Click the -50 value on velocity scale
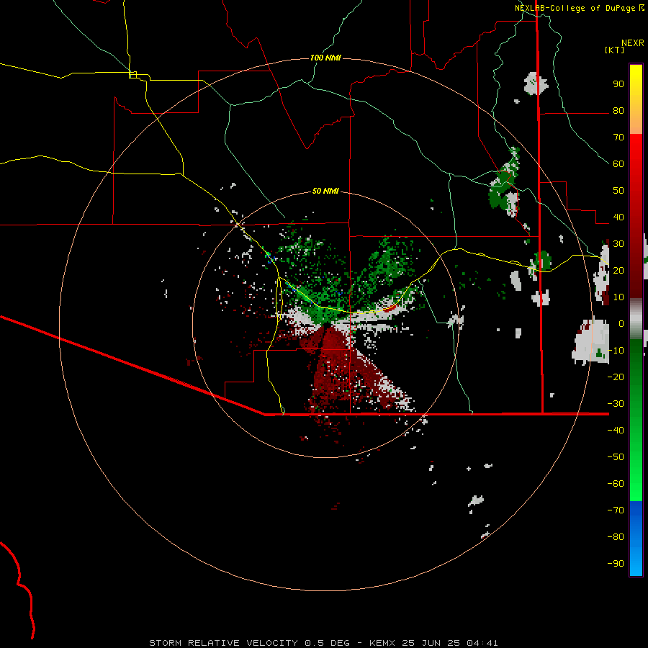Screen dimensions: 648x648 coord(616,457)
